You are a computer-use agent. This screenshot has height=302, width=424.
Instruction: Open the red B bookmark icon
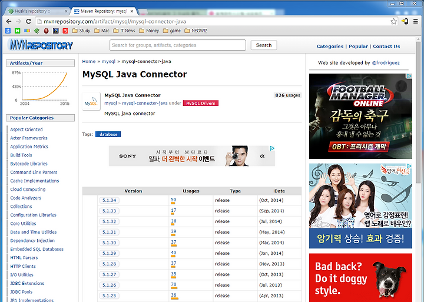65,31
